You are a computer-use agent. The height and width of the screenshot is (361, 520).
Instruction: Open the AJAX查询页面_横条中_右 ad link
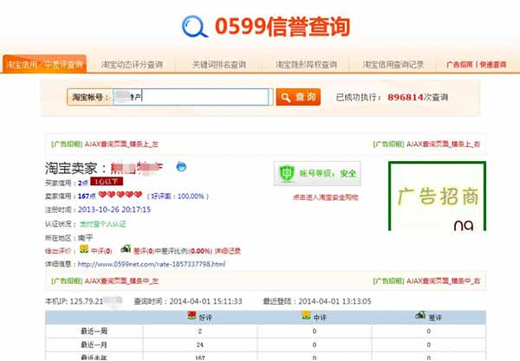click(443, 280)
